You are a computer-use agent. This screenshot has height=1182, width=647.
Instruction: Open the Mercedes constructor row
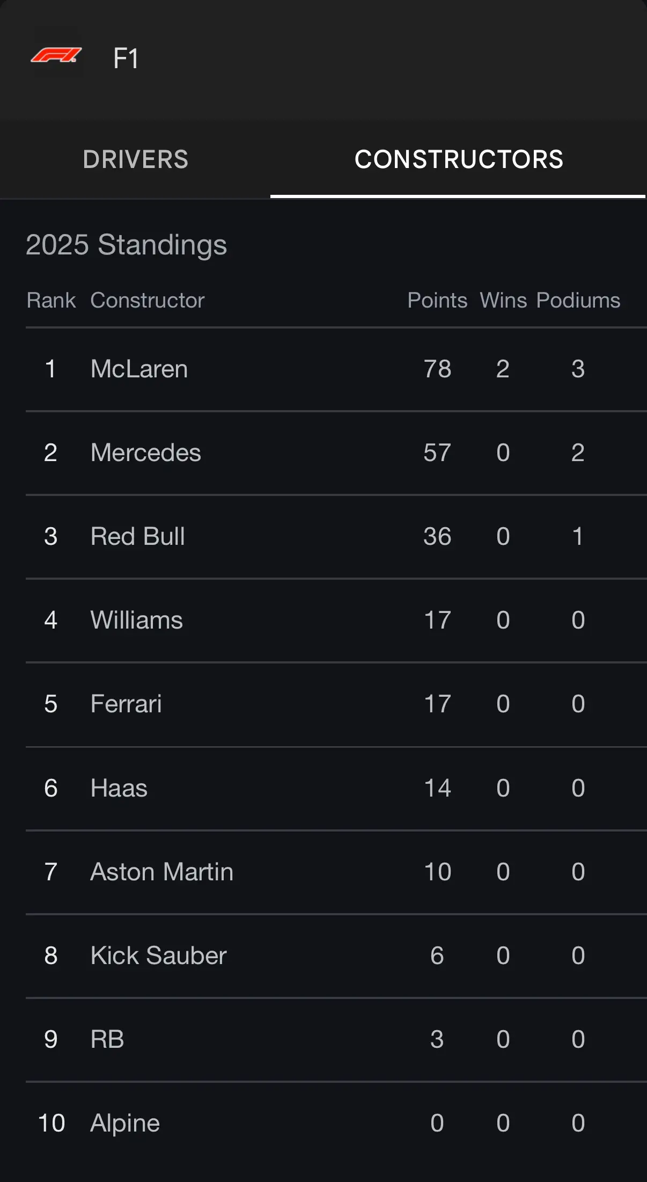tap(336, 453)
